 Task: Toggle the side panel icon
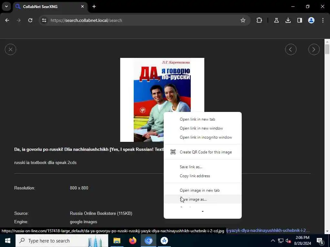click(299, 20)
